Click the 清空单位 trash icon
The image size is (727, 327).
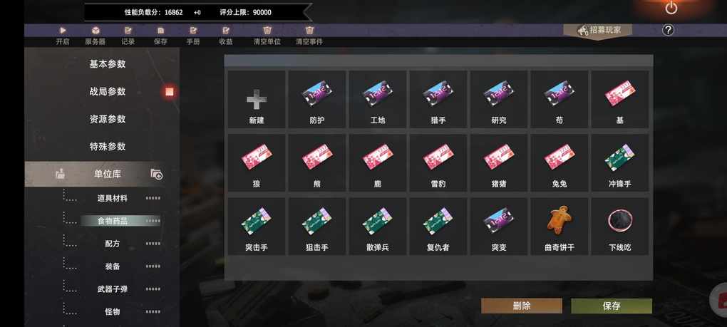(x=267, y=31)
